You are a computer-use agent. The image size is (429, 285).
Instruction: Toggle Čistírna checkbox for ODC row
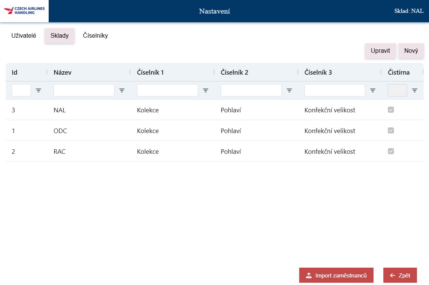pos(391,130)
